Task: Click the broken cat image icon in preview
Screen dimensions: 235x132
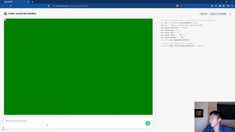Action: pyautogui.click(x=5, y=20)
